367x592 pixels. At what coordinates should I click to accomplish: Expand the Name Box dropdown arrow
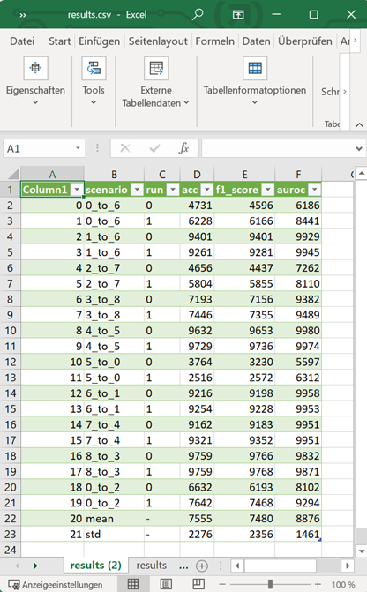78,148
